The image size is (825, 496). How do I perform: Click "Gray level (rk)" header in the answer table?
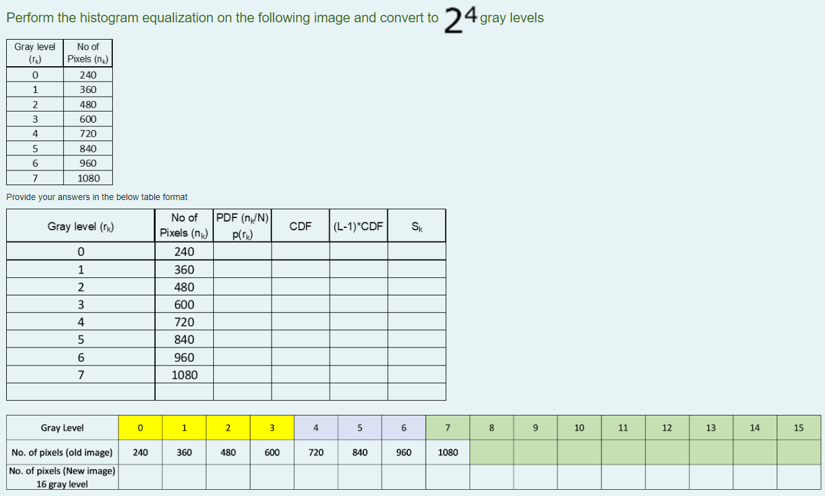coord(81,227)
